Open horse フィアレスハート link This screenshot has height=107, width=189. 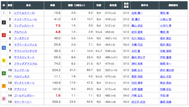(24, 26)
